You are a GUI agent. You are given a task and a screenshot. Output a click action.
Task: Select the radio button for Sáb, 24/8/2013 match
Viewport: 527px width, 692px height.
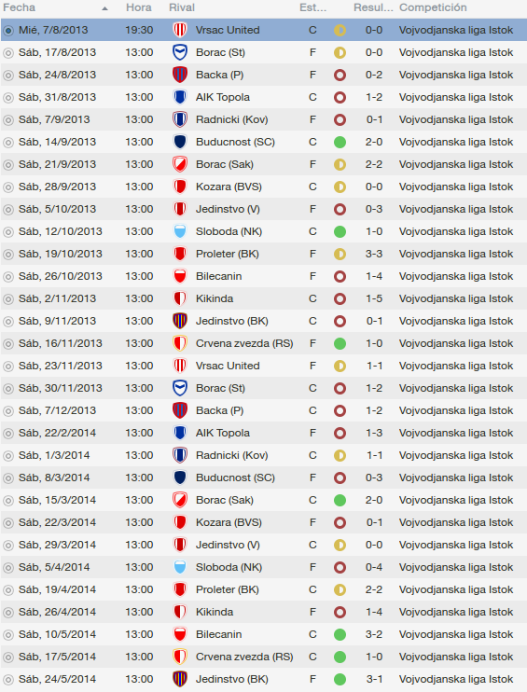click(8, 75)
